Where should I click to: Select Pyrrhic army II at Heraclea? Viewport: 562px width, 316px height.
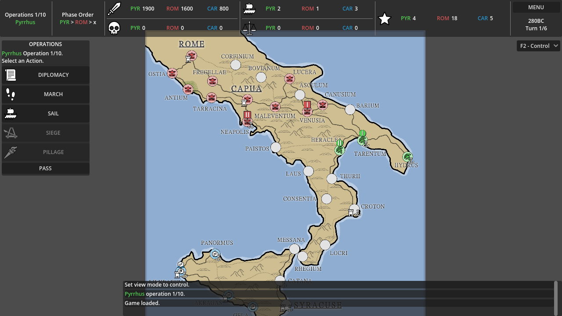(x=339, y=143)
